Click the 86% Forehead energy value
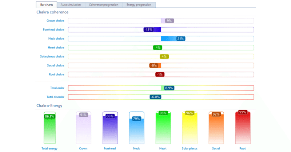 [x=110, y=116]
